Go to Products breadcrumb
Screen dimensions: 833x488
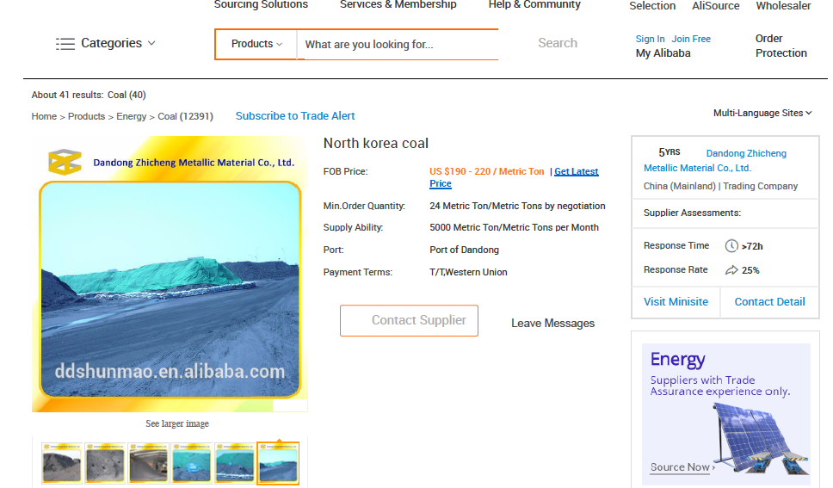point(87,116)
